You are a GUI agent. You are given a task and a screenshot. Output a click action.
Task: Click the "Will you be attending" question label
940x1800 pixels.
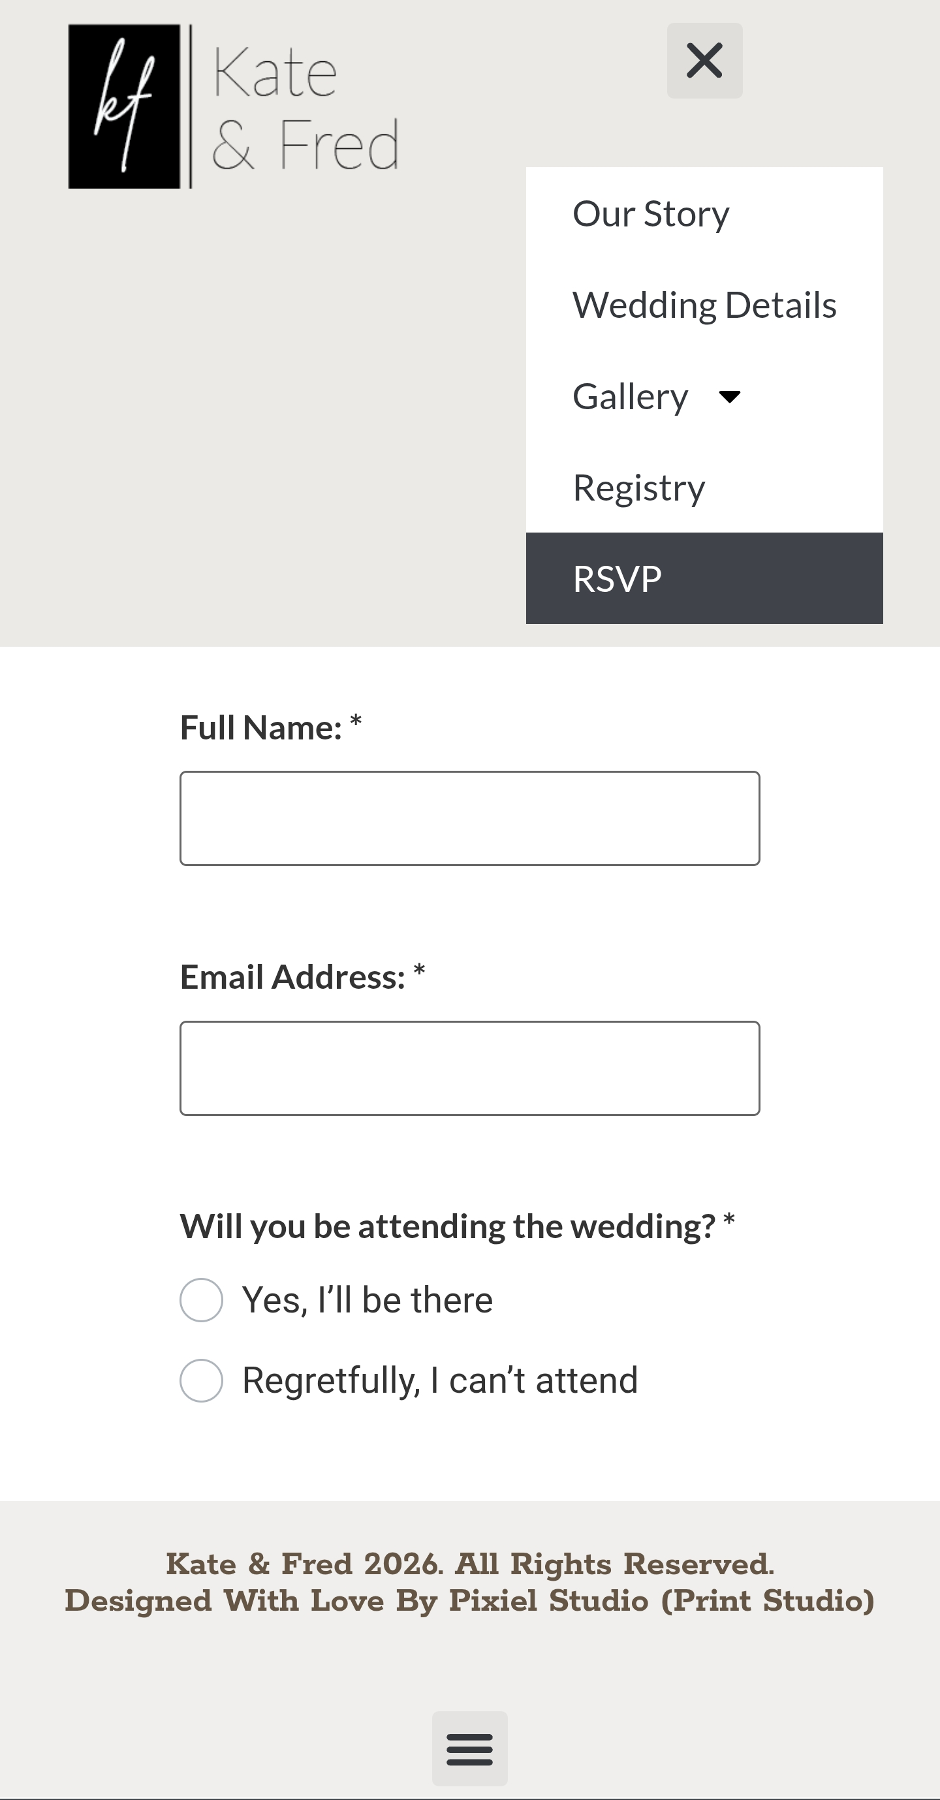click(x=447, y=1226)
